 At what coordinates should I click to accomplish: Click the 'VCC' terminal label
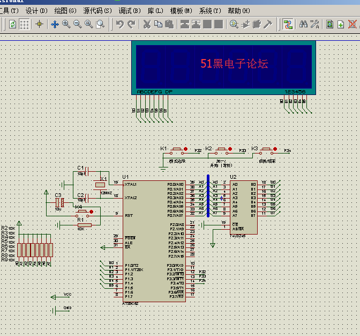coord(67,294)
